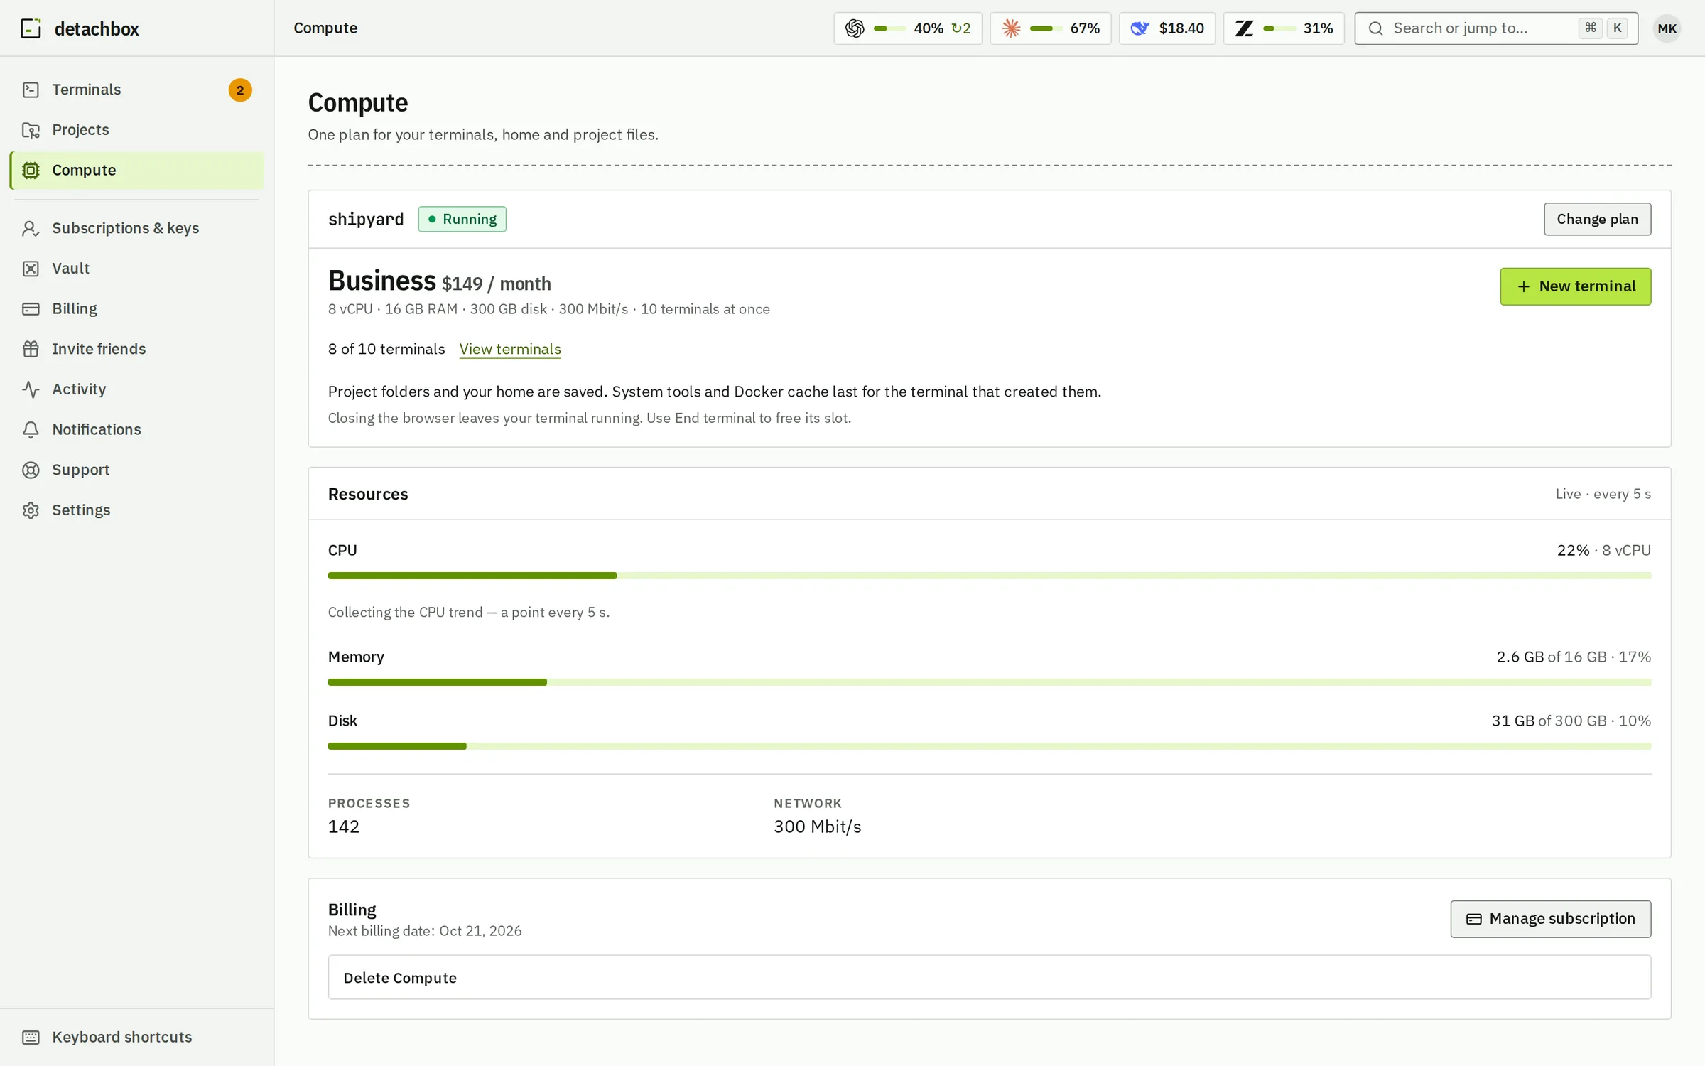Click the Processes value 142
The image size is (1705, 1066).
(x=344, y=827)
